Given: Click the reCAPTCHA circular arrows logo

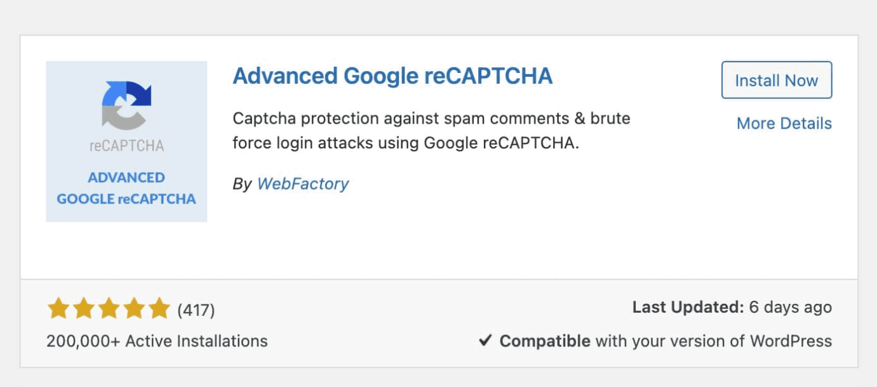Looking at the screenshot, I should [126, 105].
